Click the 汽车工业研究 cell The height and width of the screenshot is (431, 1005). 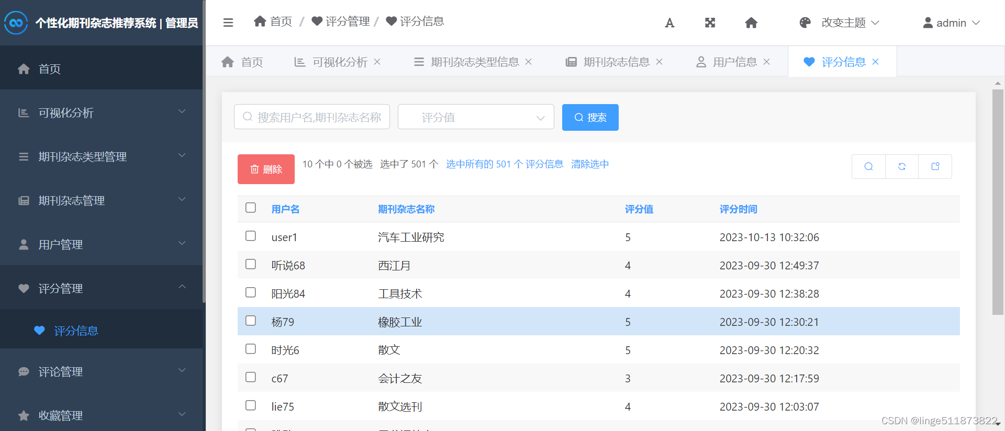coord(411,237)
